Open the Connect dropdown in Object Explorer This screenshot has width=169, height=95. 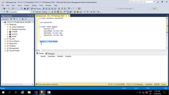[x=5, y=19]
